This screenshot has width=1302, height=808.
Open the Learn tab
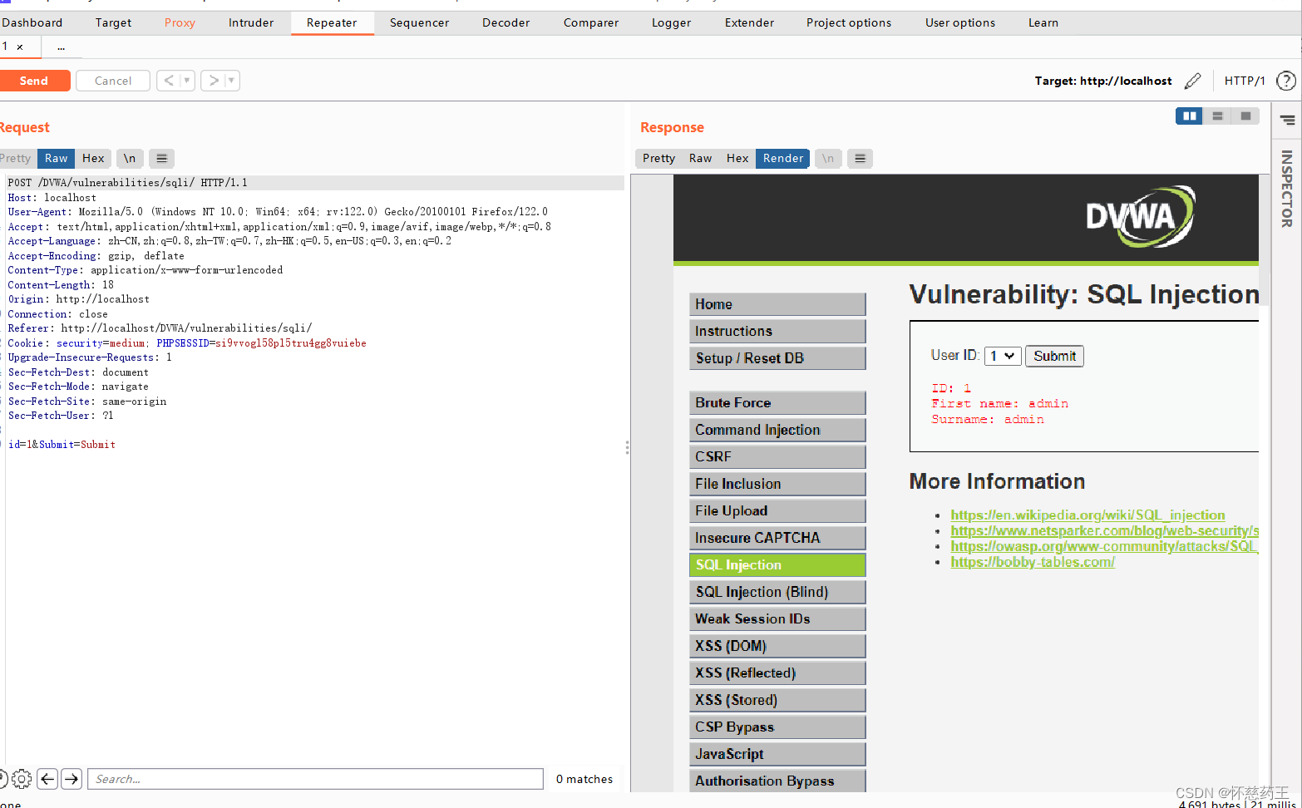coord(1043,22)
